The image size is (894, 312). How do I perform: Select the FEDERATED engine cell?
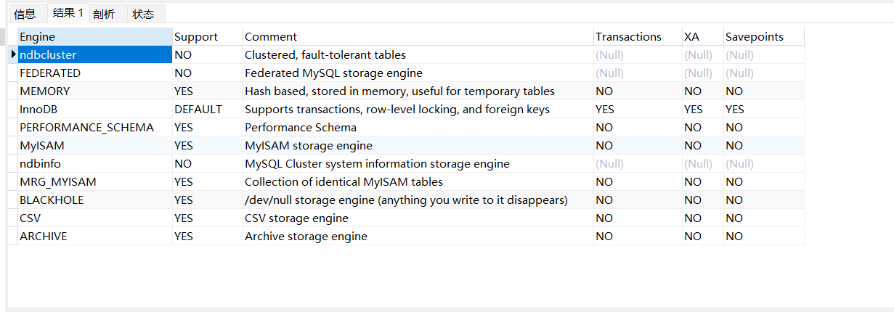(94, 73)
